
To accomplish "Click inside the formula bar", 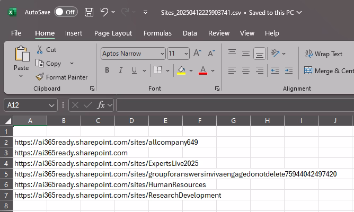I will (x=235, y=105).
